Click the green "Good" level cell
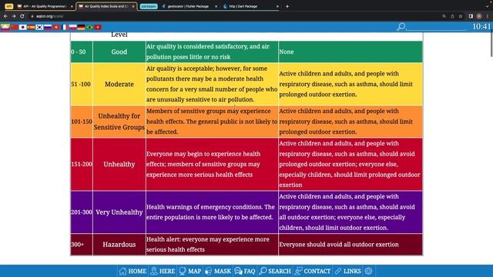Image resolution: width=493 pixels, height=277 pixels. click(x=119, y=52)
